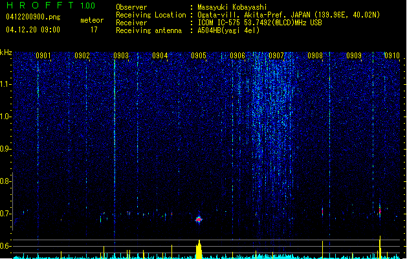
Task: Click the HROFFT 1.0.0 title text
Action: click(51, 5)
